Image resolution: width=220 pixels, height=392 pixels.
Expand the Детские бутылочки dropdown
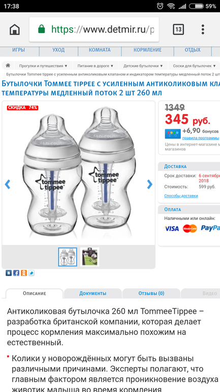[x=143, y=66]
